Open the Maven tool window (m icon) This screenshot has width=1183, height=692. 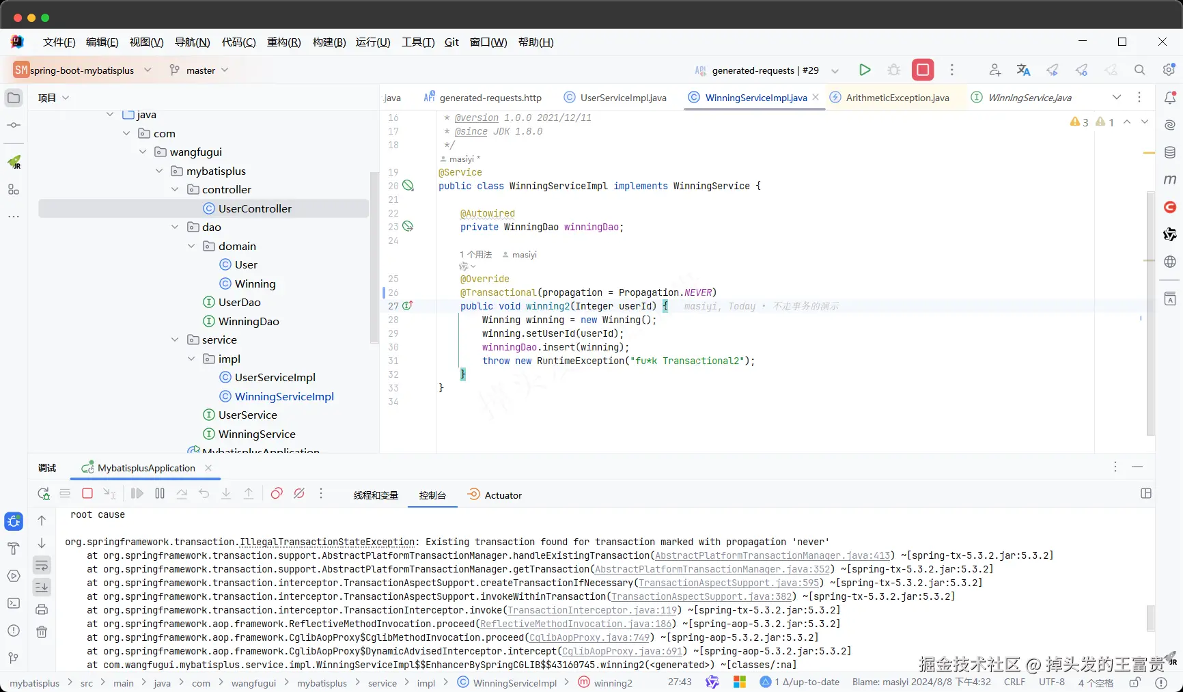point(1170,180)
